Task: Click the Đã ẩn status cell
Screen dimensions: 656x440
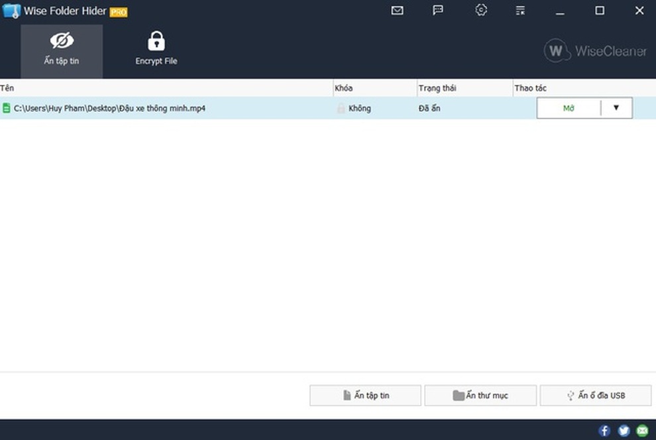Action: click(x=429, y=108)
